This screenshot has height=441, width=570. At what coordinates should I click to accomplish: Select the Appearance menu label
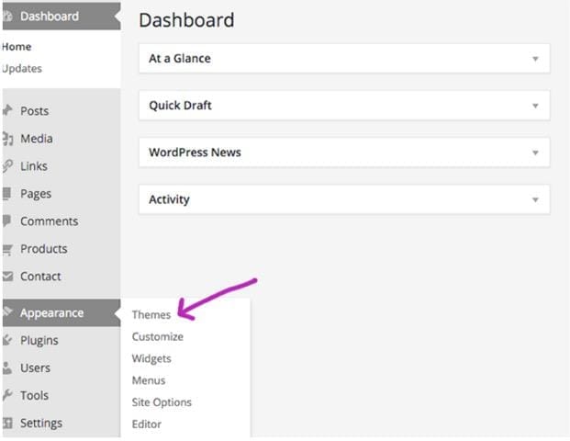52,313
